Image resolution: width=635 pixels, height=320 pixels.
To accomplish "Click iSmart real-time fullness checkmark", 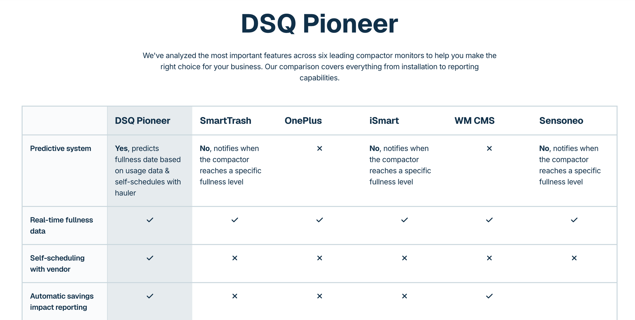I will (x=404, y=220).
